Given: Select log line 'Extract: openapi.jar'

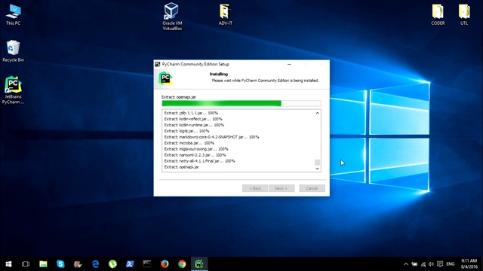Looking at the screenshot, I should click(181, 167).
